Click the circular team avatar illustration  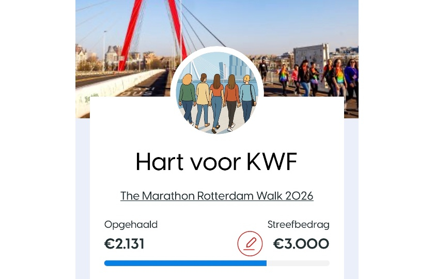click(216, 92)
